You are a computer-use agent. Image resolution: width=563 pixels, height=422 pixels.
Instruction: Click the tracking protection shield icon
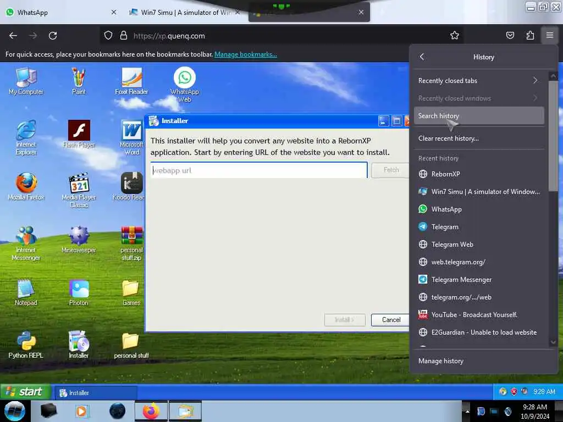tap(108, 36)
